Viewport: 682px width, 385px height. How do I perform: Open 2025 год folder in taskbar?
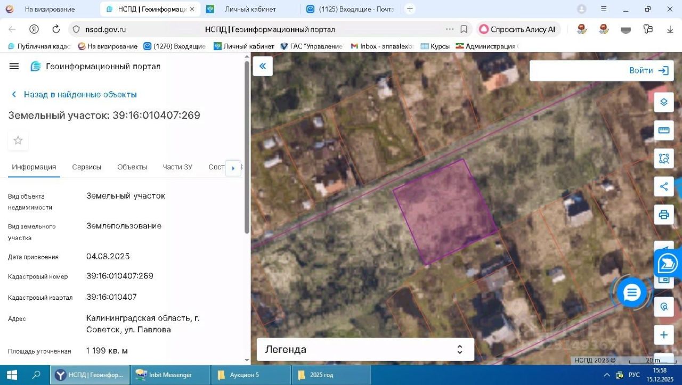331,375
